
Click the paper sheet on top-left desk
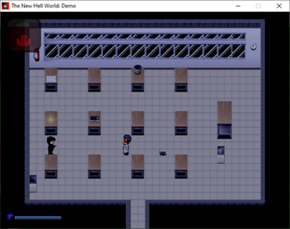pyautogui.click(x=51, y=79)
